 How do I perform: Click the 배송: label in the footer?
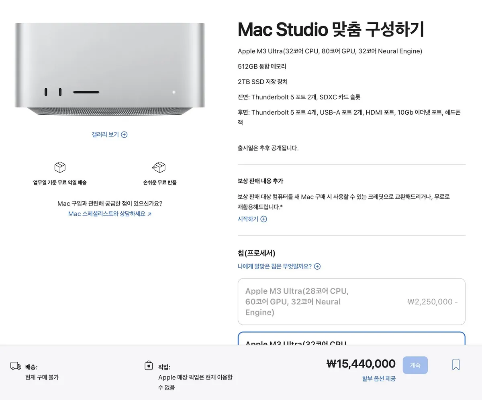point(31,367)
